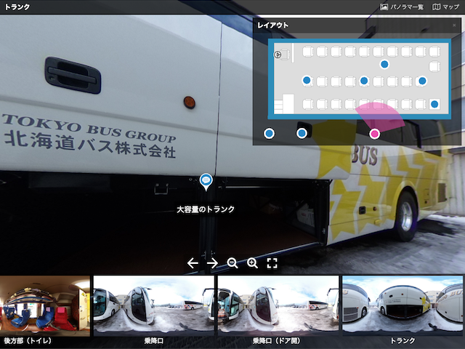Open パノラマ一覧 panorama list
The height and width of the screenshot is (349, 465).
[x=402, y=7]
